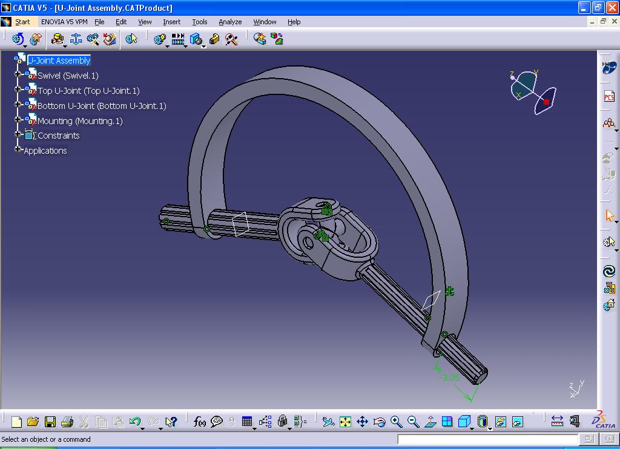Activate the Update assembly tool
This screenshot has width=620, height=449.
tap(35, 39)
